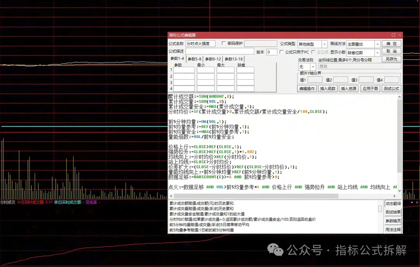Focus the 坐标线位置 input showing 自动

[359, 66]
